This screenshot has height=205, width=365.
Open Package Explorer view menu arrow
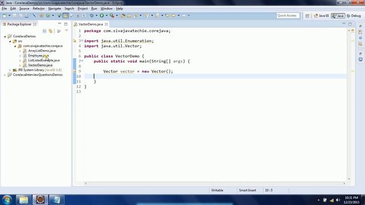click(66, 31)
